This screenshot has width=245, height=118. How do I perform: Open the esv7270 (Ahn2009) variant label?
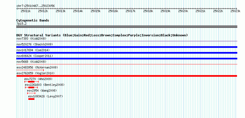(38, 79)
